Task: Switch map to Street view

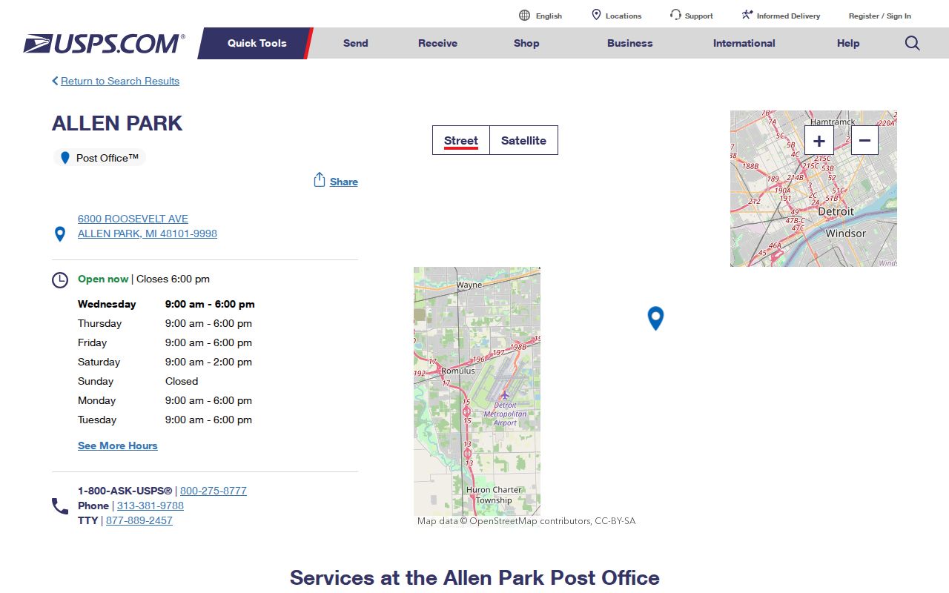Action: tap(461, 140)
